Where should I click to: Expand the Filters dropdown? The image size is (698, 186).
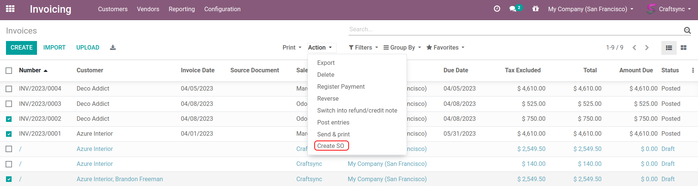pos(363,48)
